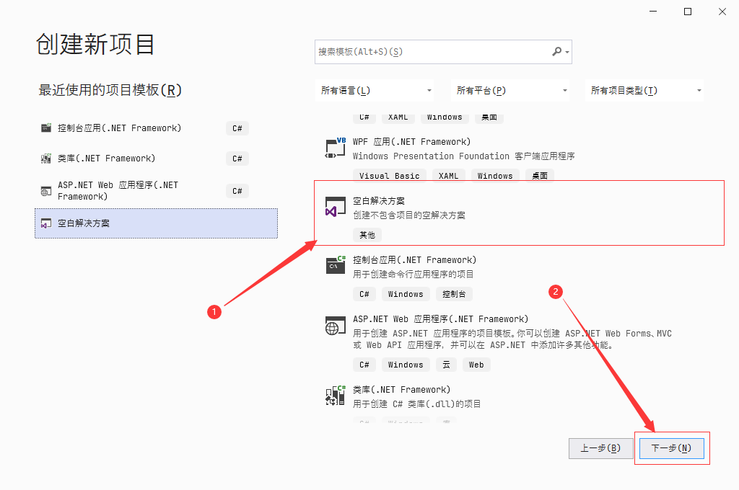Viewport: 739px width, 490px height.
Task: Click the 云 tag under ASP.NET template
Action: [446, 365]
